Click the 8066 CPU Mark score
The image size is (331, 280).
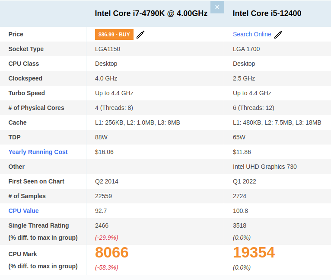[x=111, y=252]
